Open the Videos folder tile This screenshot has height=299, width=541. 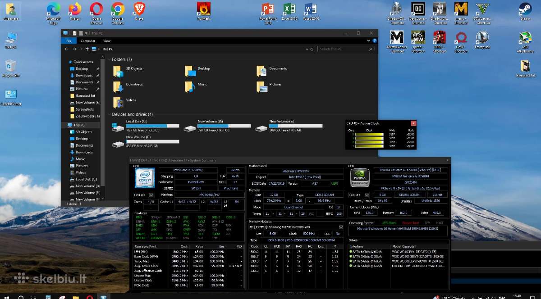pyautogui.click(x=125, y=102)
